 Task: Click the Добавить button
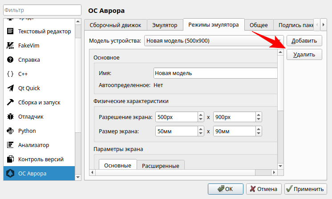click(304, 41)
